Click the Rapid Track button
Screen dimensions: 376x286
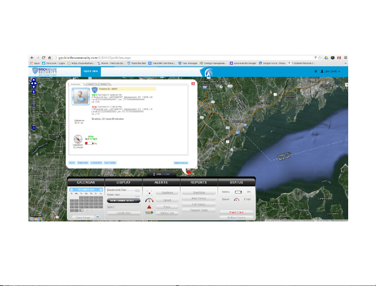236,212
